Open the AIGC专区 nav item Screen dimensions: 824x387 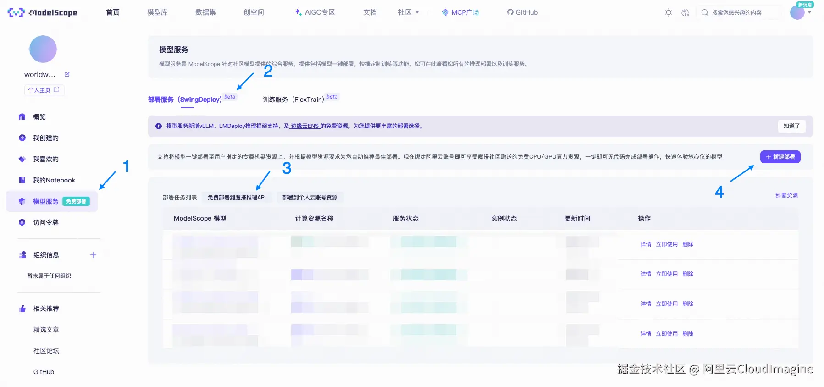click(315, 12)
